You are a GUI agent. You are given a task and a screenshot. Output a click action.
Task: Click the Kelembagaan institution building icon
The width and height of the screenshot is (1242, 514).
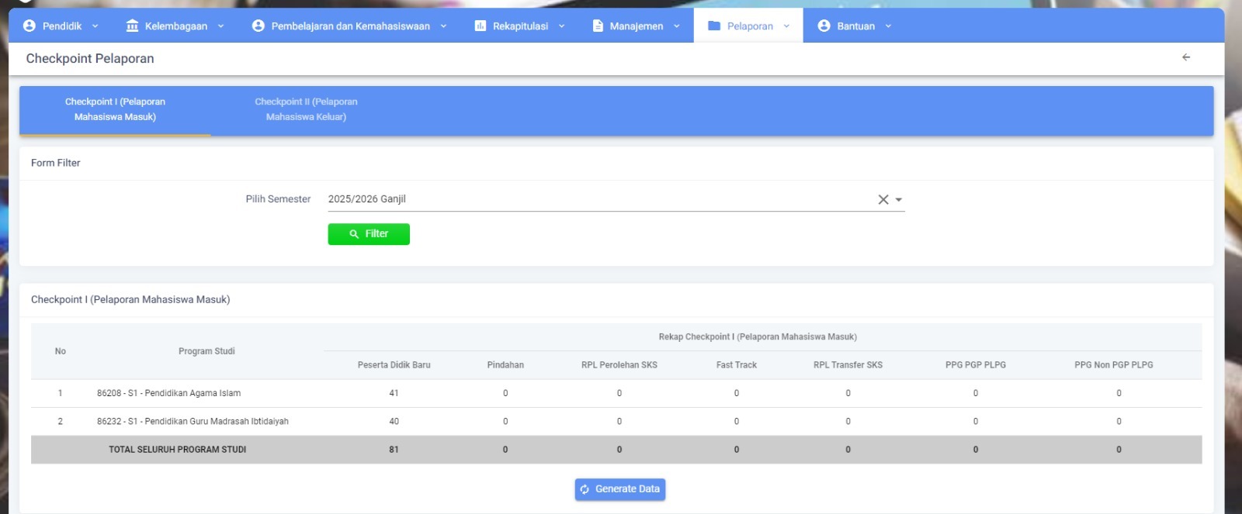[x=132, y=26]
